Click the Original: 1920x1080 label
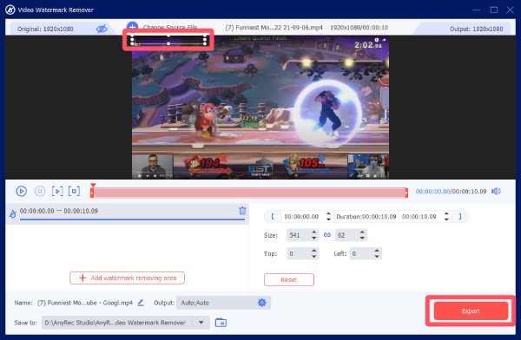 (x=45, y=29)
